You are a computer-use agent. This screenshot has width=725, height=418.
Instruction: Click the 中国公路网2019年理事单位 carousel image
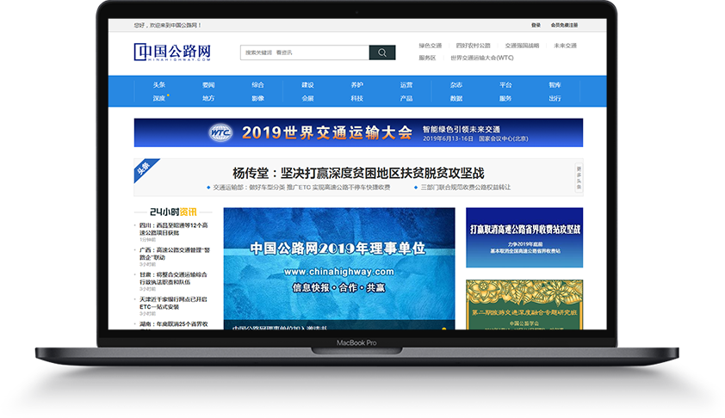[338, 267]
